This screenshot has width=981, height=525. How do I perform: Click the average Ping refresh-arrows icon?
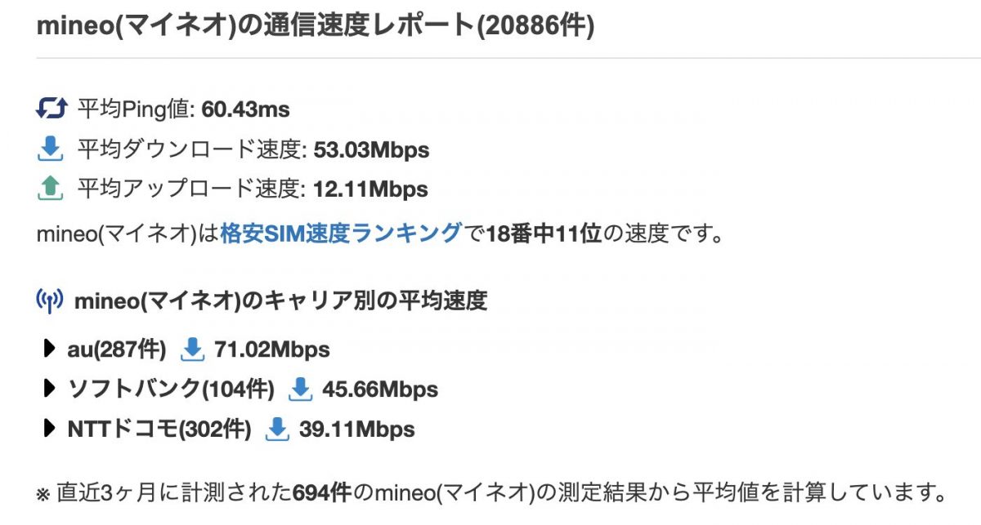pos(51,109)
